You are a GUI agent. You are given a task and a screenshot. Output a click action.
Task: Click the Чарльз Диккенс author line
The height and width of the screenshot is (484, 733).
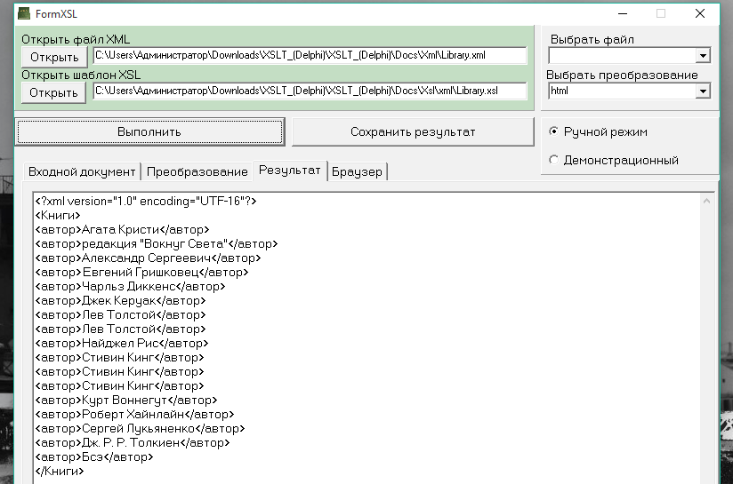coord(130,287)
